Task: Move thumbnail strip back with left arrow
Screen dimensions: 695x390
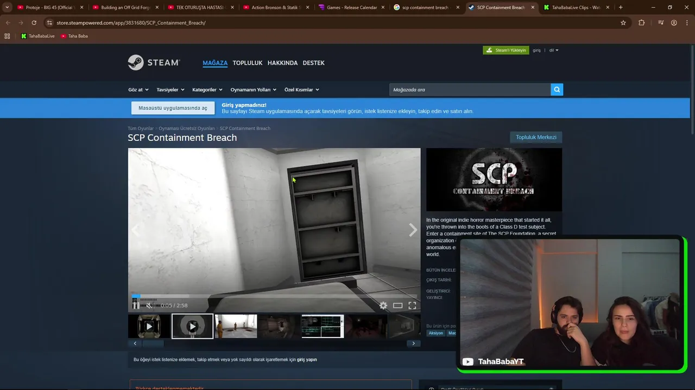Action: click(x=135, y=343)
